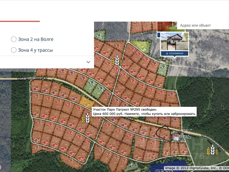This screenshot has height=172, width=229.
Task: Select the "Зона 4 у трассы" radio button
Action: tap(14, 50)
